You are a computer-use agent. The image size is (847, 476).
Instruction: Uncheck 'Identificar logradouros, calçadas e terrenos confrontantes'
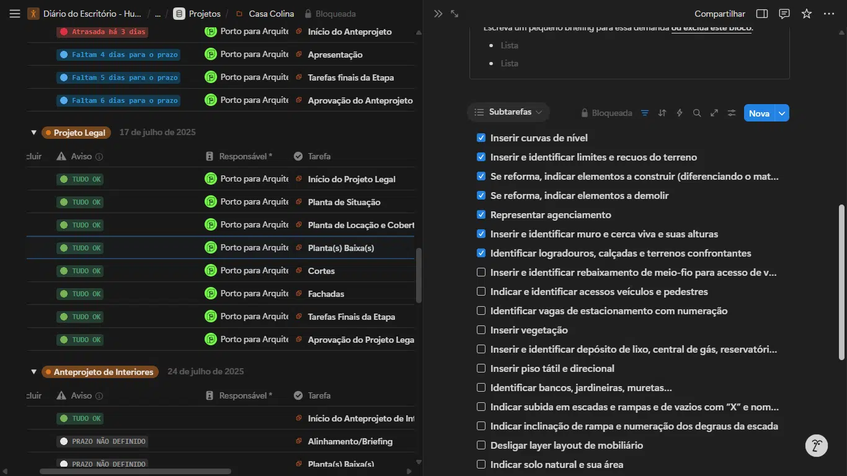[x=481, y=253]
